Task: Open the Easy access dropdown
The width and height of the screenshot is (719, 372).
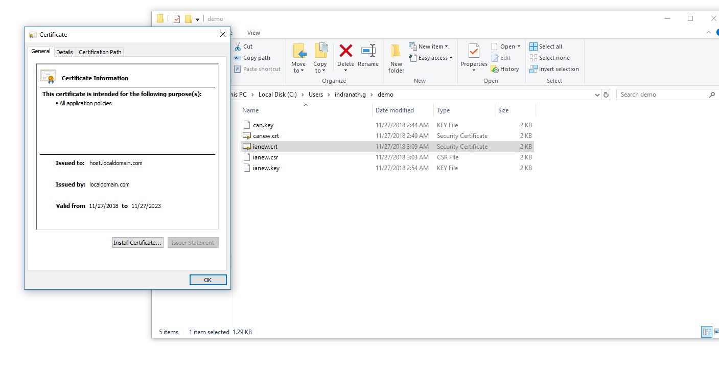Action: pyautogui.click(x=431, y=58)
